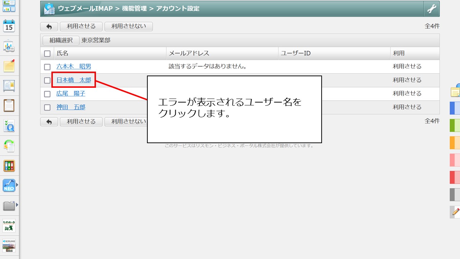Click the top 利用させない button
The height and width of the screenshot is (259, 460).
click(128, 26)
